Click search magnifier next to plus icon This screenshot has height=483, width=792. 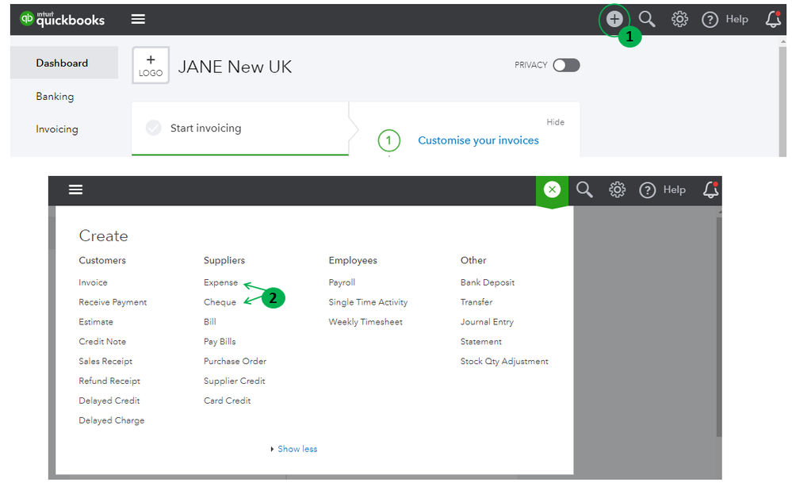(x=647, y=19)
